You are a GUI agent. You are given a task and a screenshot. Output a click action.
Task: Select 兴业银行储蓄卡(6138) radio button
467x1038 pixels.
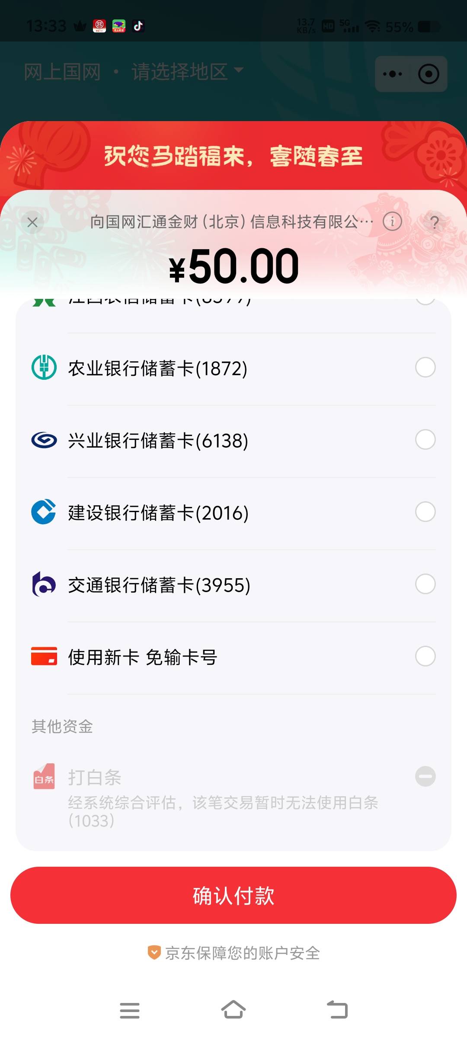click(x=425, y=440)
